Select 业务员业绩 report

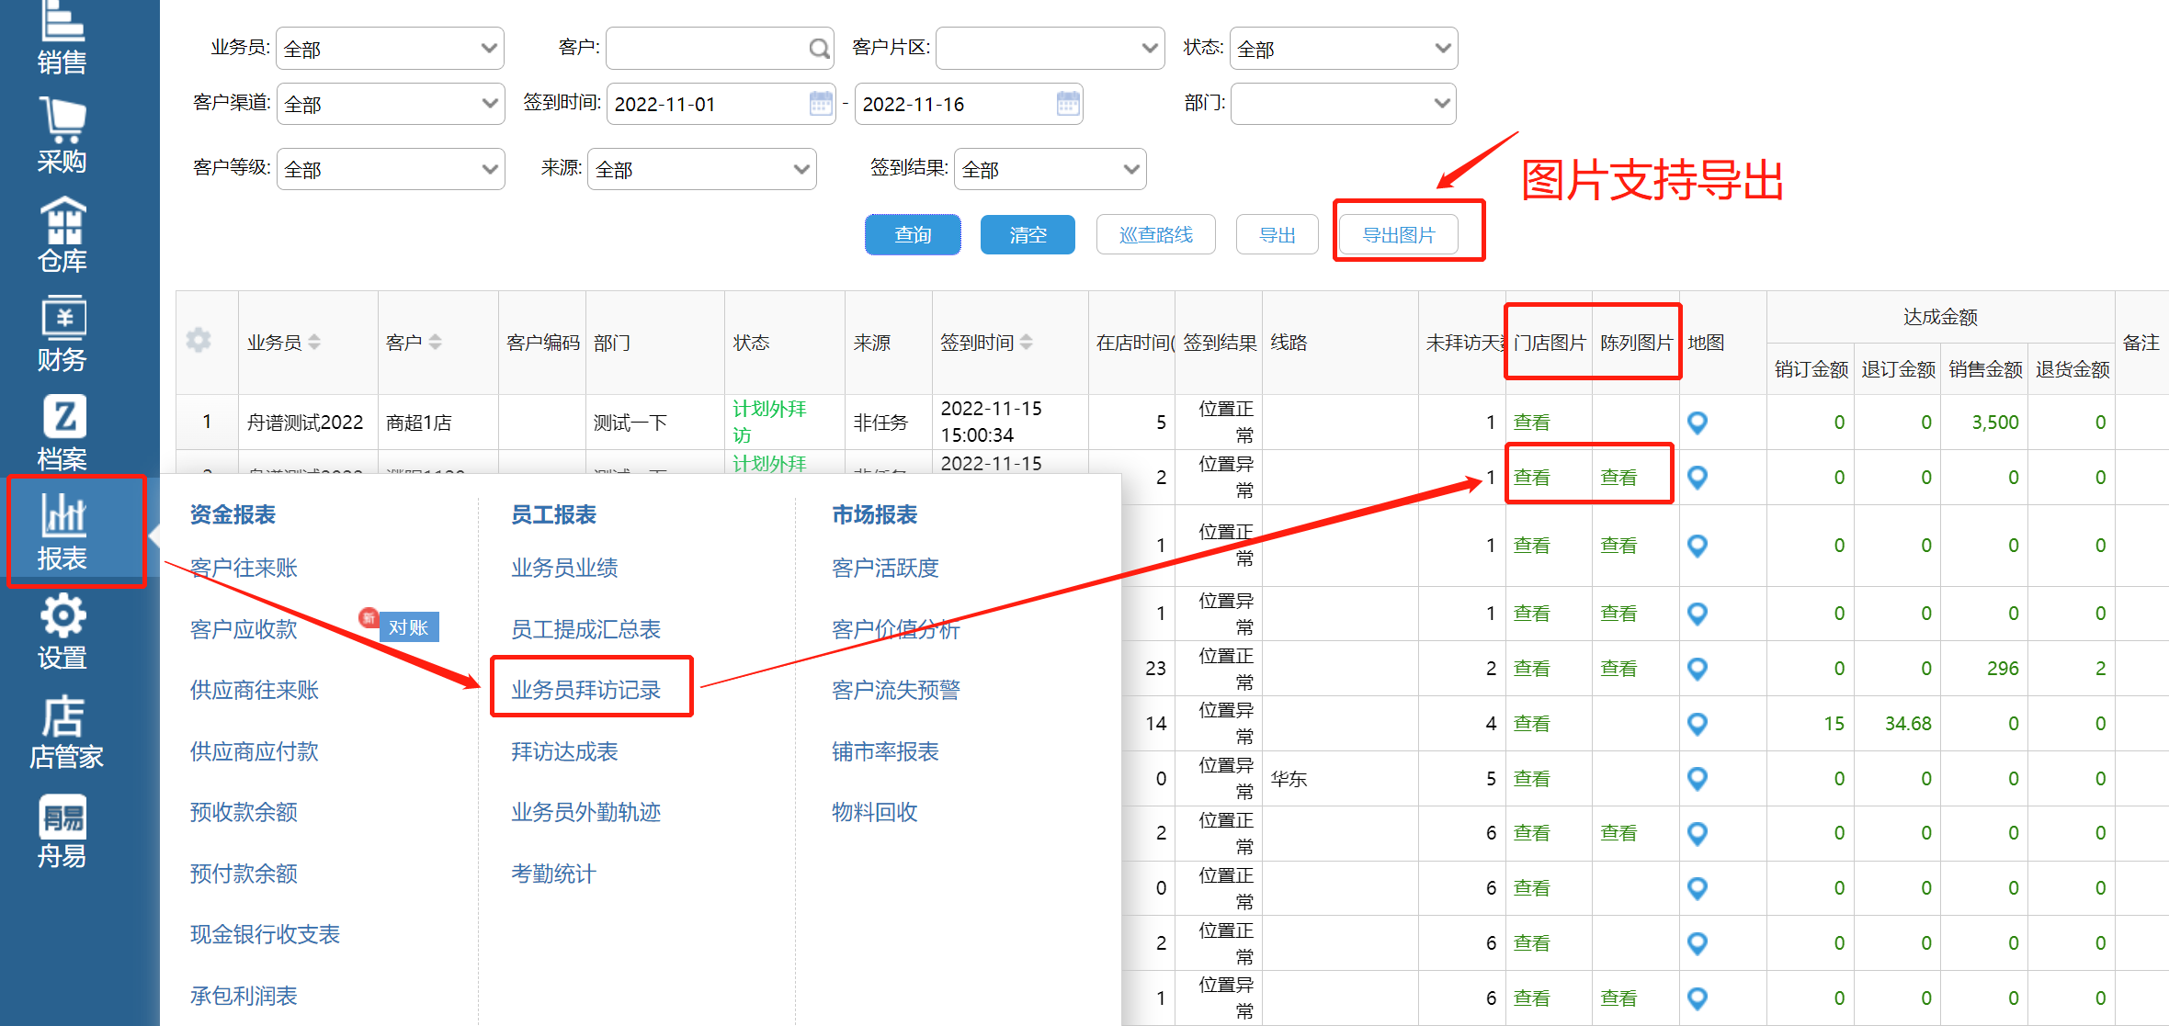564,568
